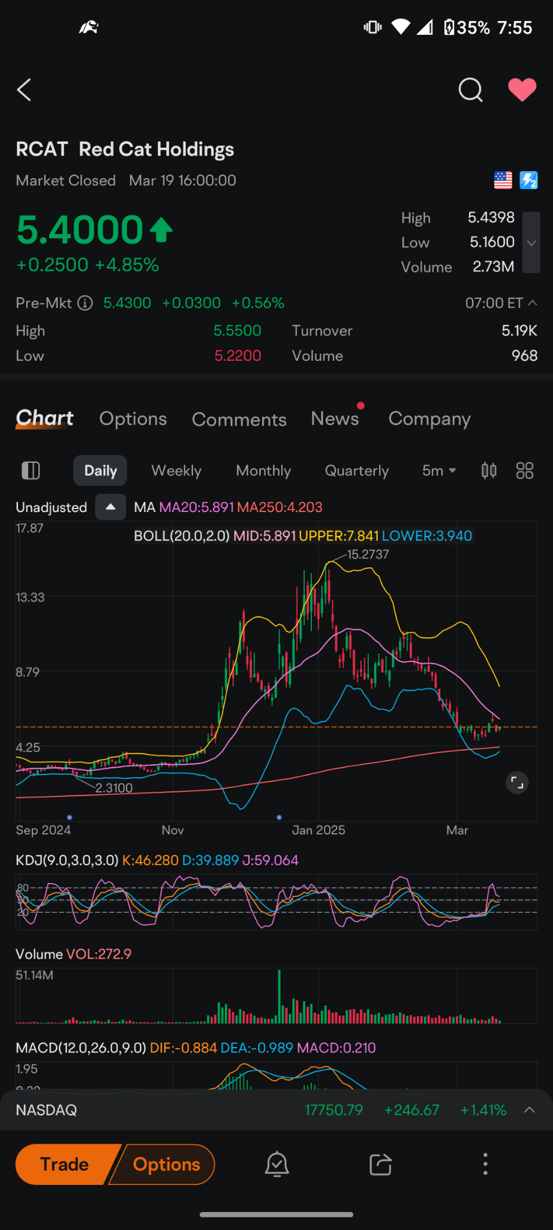The image size is (553, 1230).
Task: Tap the Android gesture home bar
Action: (276, 1214)
